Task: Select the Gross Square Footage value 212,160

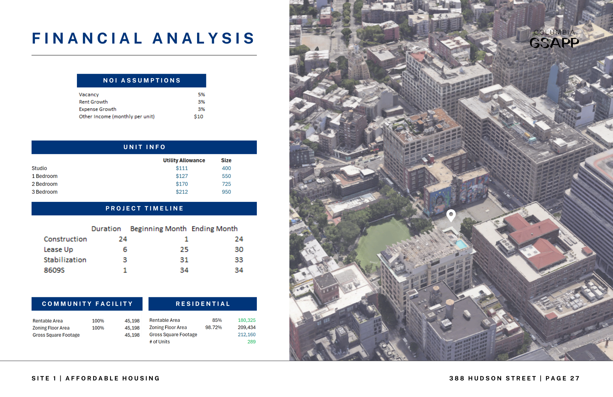Action: pyautogui.click(x=246, y=334)
